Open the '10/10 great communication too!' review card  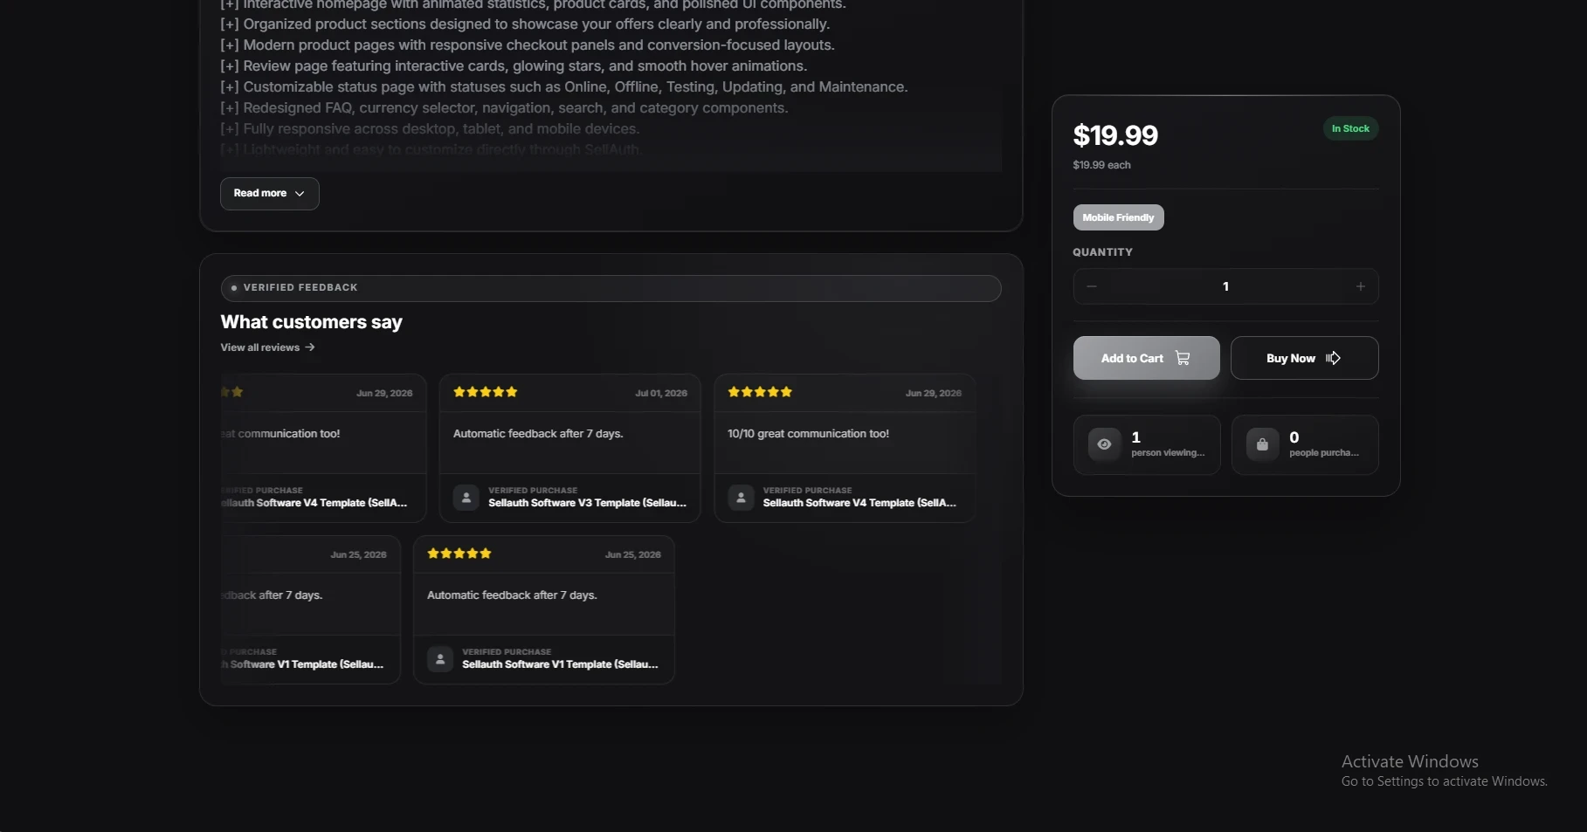click(x=845, y=448)
